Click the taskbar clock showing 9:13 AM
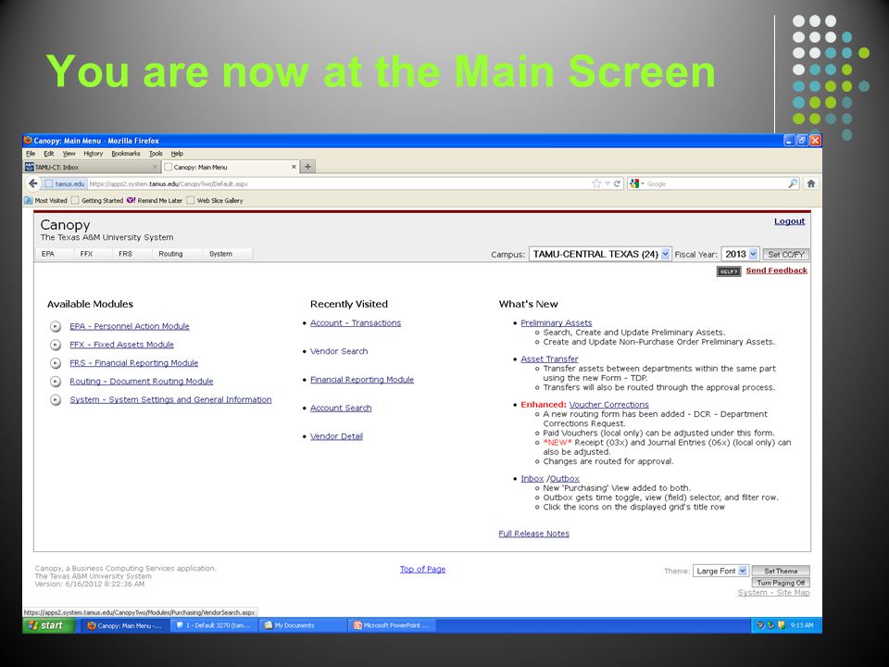This screenshot has height=667, width=889. point(802,625)
